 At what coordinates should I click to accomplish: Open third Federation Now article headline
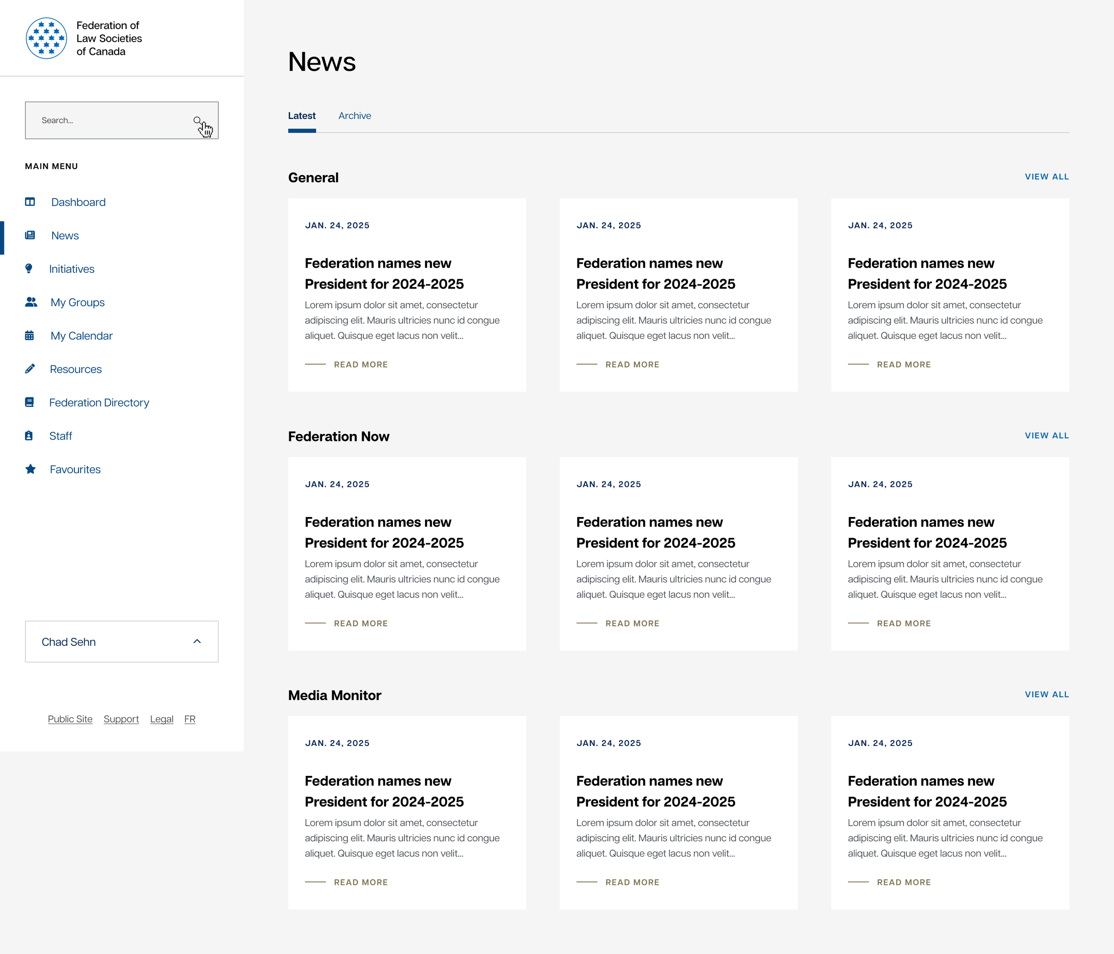click(x=927, y=533)
